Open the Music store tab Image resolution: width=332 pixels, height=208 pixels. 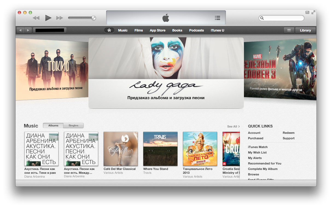(x=123, y=30)
